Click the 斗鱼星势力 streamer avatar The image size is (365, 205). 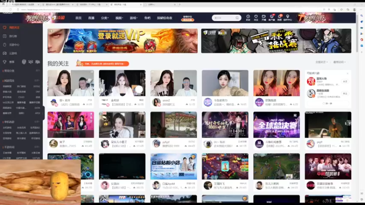pyautogui.click(x=208, y=102)
